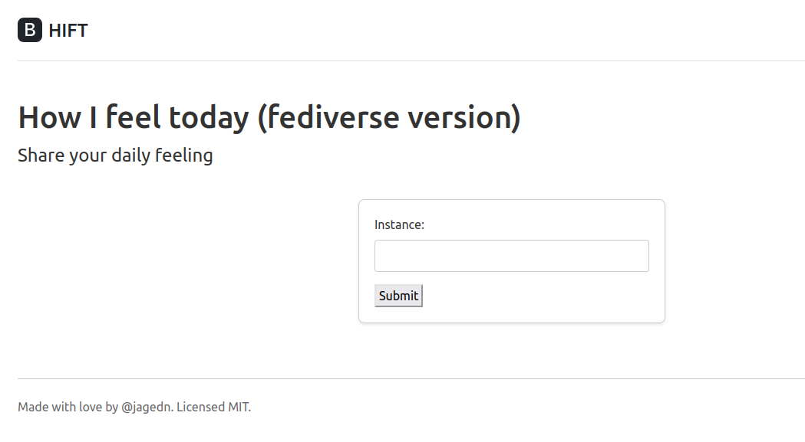This screenshot has width=805, height=442.
Task: Click the word "Share" in the subtitle
Action: coord(41,156)
